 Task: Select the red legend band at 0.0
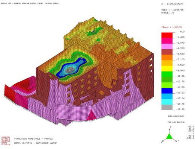(167, 35)
